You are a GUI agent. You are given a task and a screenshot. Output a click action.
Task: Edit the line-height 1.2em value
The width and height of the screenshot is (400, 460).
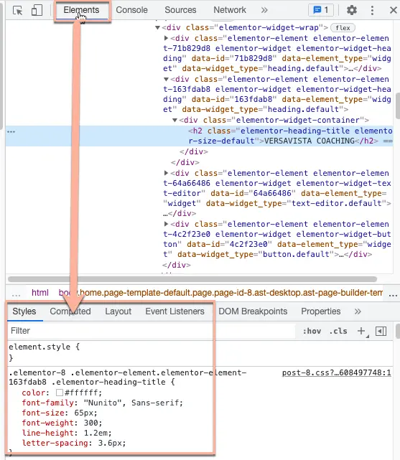pyautogui.click(x=96, y=433)
